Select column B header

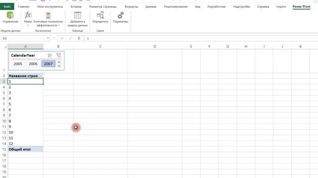[x=58, y=46]
